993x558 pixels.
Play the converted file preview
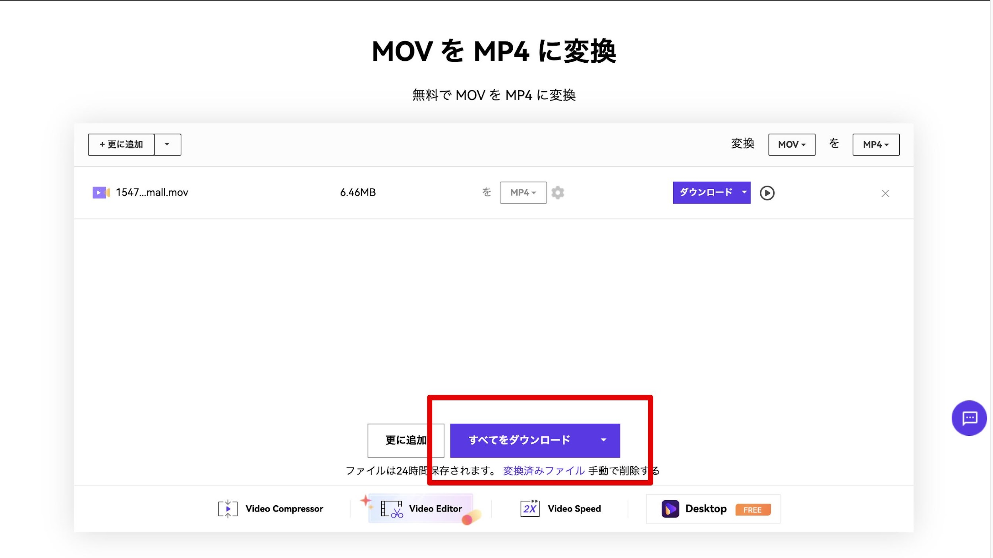[x=767, y=193]
